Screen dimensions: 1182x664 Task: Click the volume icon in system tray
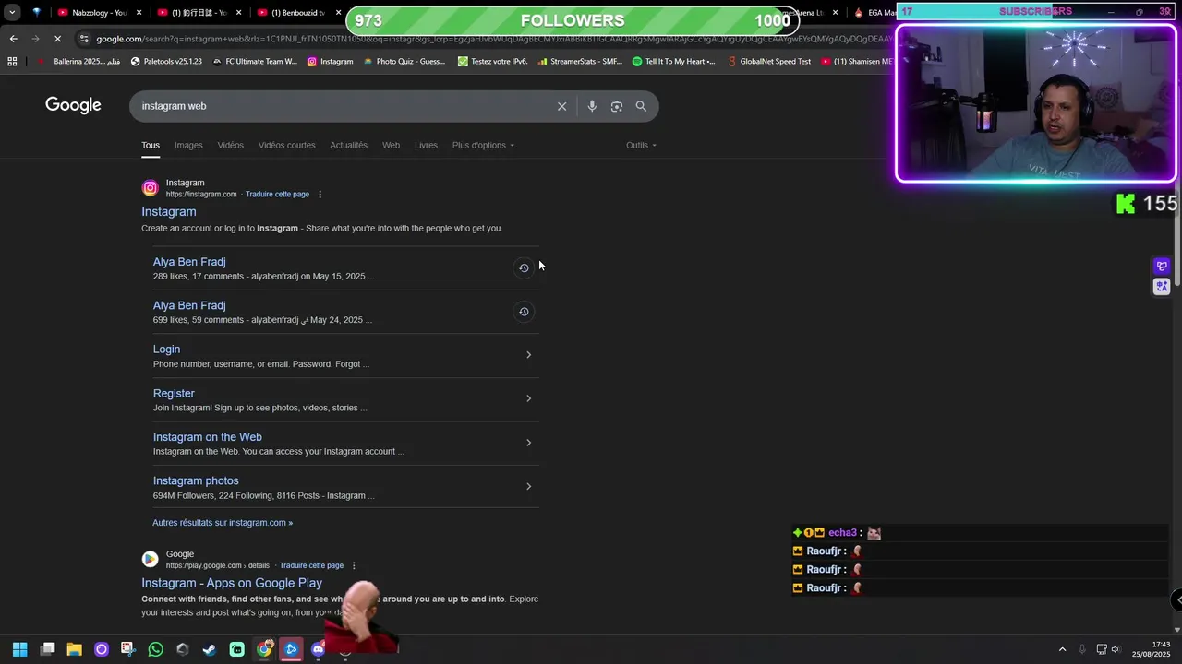point(1116,649)
